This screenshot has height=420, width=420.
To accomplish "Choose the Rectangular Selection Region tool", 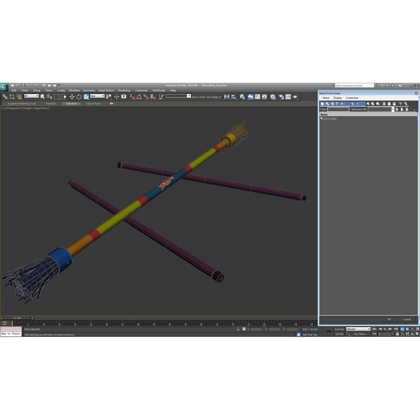I will [56, 97].
